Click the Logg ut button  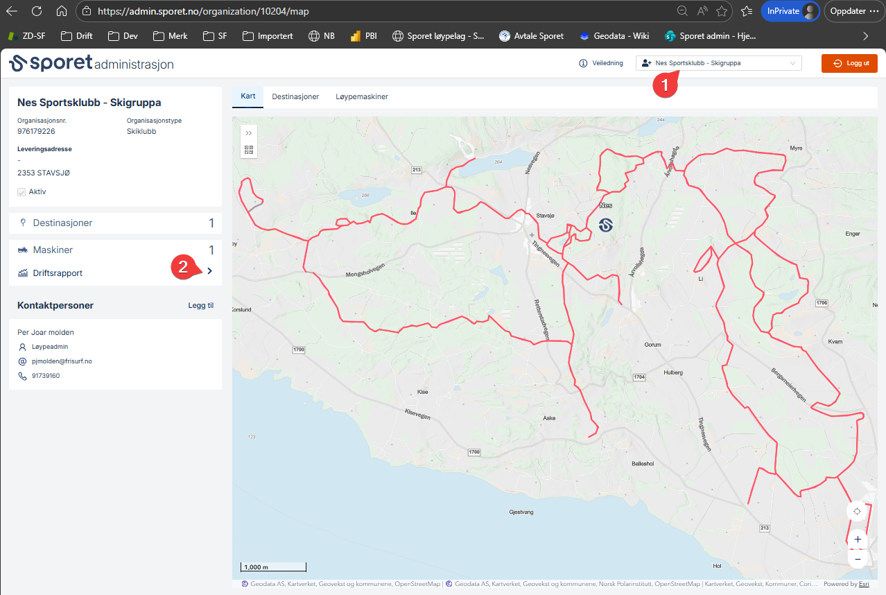tap(849, 63)
